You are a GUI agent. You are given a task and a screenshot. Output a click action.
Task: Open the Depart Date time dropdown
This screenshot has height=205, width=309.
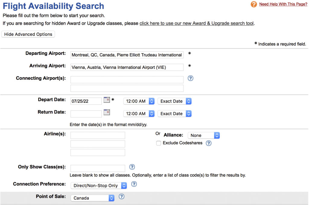click(x=139, y=101)
